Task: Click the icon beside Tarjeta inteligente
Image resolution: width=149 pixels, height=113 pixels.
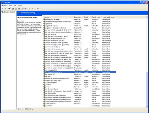Action: click(x=44, y=83)
